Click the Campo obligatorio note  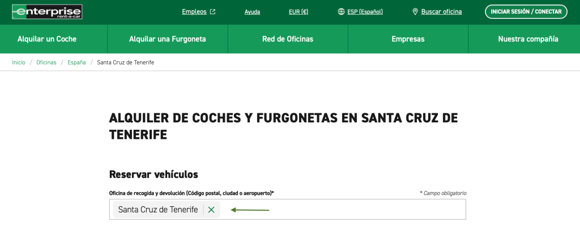coord(443,193)
